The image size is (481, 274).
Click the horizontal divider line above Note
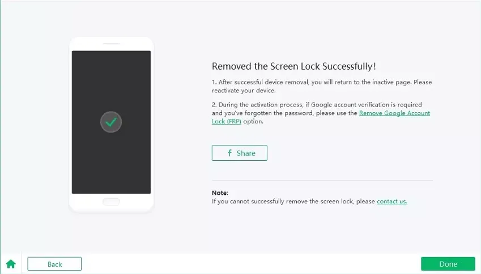point(322,181)
